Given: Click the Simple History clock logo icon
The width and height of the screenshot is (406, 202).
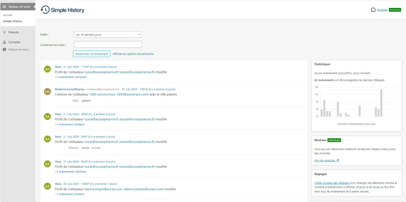Looking at the screenshot, I should [45, 10].
